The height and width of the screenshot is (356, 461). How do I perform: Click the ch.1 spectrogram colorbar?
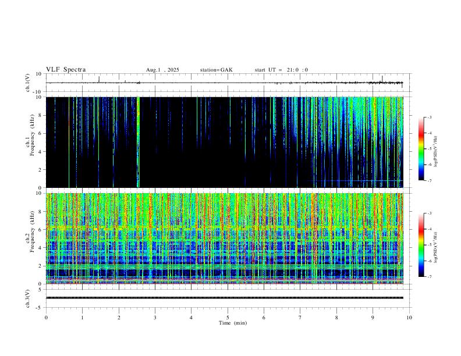point(421,149)
